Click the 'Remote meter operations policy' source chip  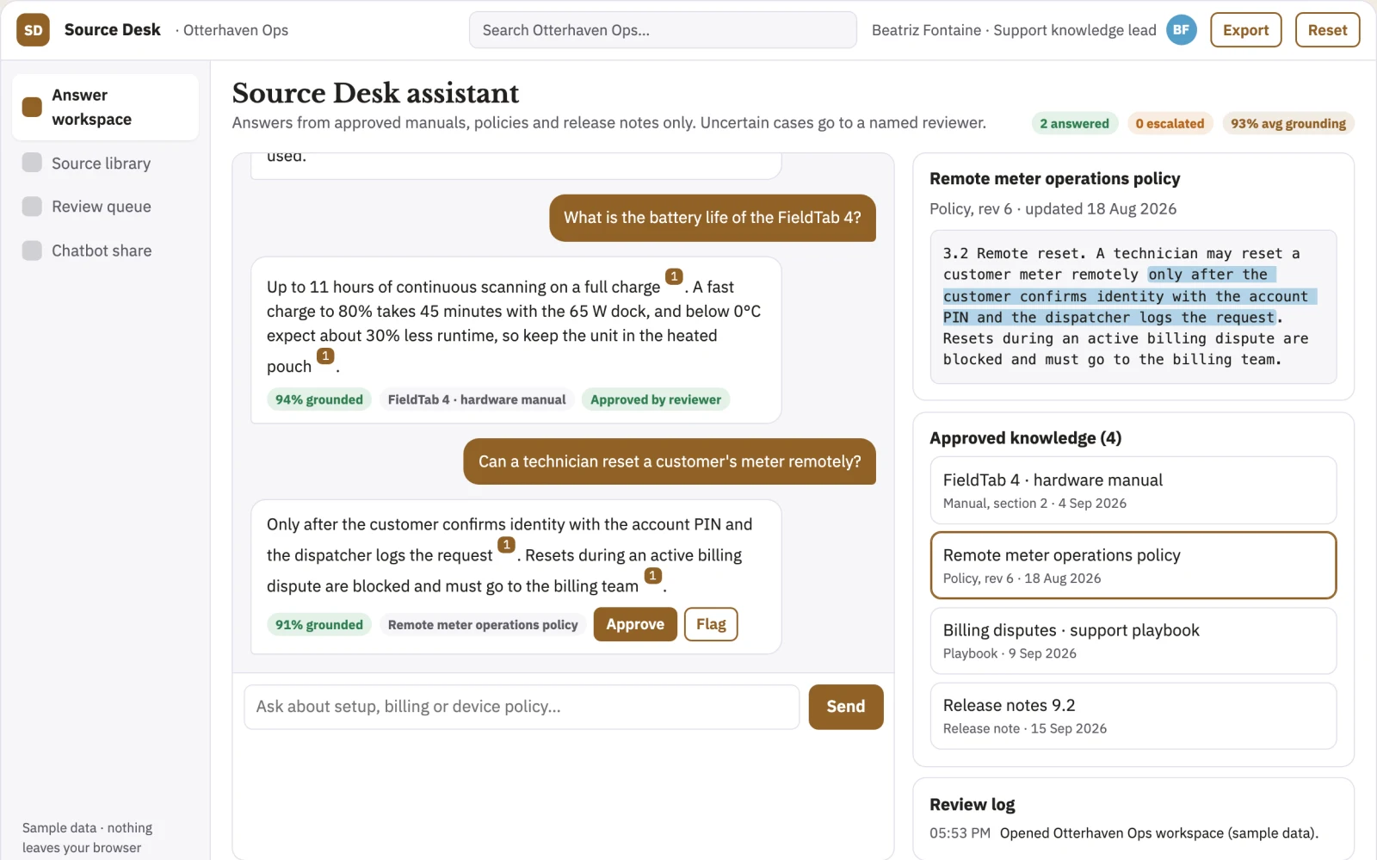[x=483, y=625]
